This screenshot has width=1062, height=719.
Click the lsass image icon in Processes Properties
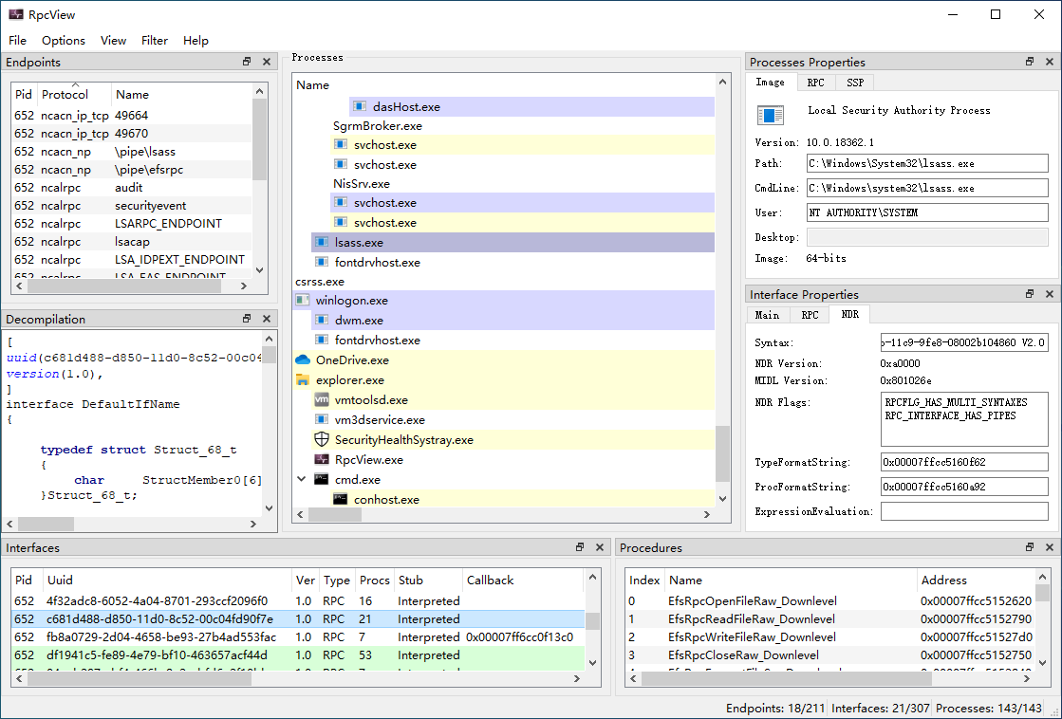point(771,115)
